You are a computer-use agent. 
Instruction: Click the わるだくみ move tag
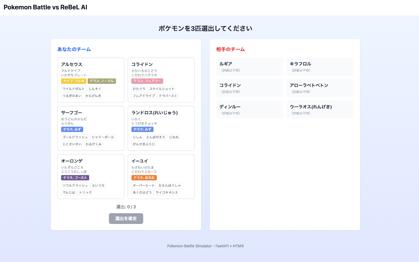click(x=93, y=144)
